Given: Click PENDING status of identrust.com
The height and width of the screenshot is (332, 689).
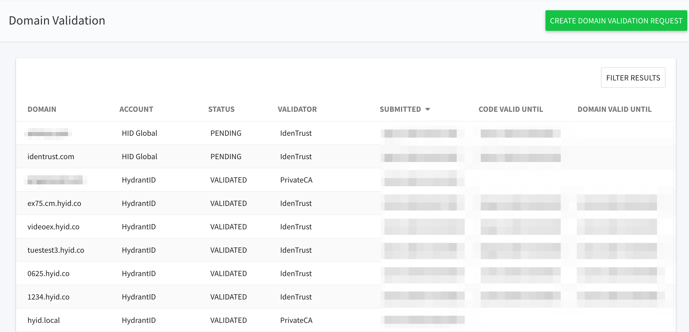Looking at the screenshot, I should point(226,157).
